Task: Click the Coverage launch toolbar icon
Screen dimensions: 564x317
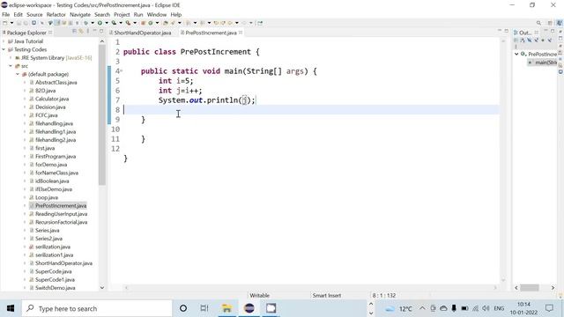Action: point(114,23)
